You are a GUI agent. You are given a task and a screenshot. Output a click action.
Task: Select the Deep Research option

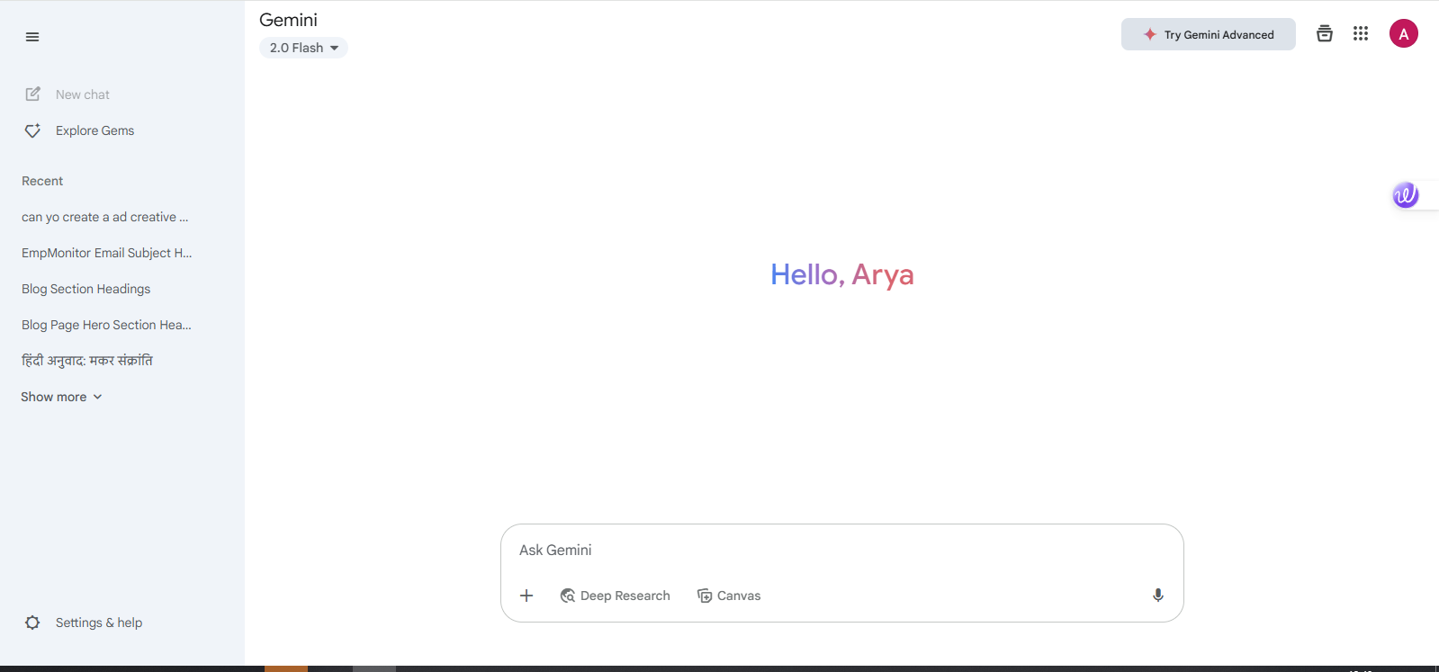(616, 596)
